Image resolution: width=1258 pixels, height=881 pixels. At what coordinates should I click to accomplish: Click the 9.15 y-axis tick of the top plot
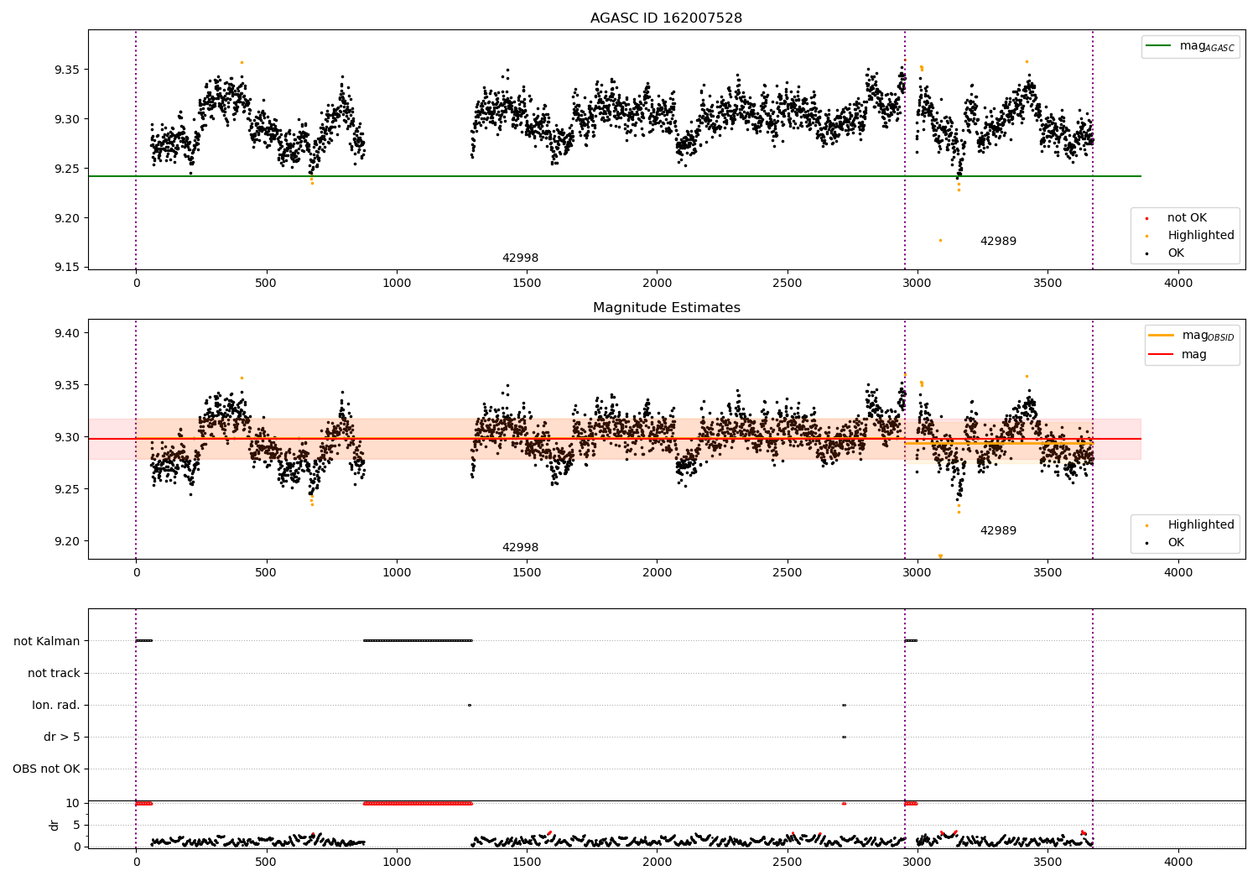(67, 268)
